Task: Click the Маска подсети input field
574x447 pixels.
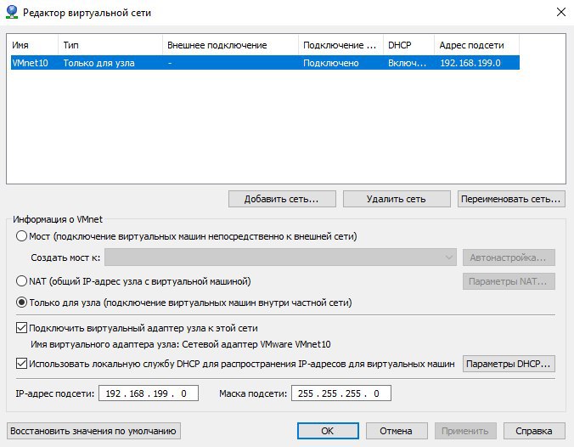Action: (x=341, y=393)
